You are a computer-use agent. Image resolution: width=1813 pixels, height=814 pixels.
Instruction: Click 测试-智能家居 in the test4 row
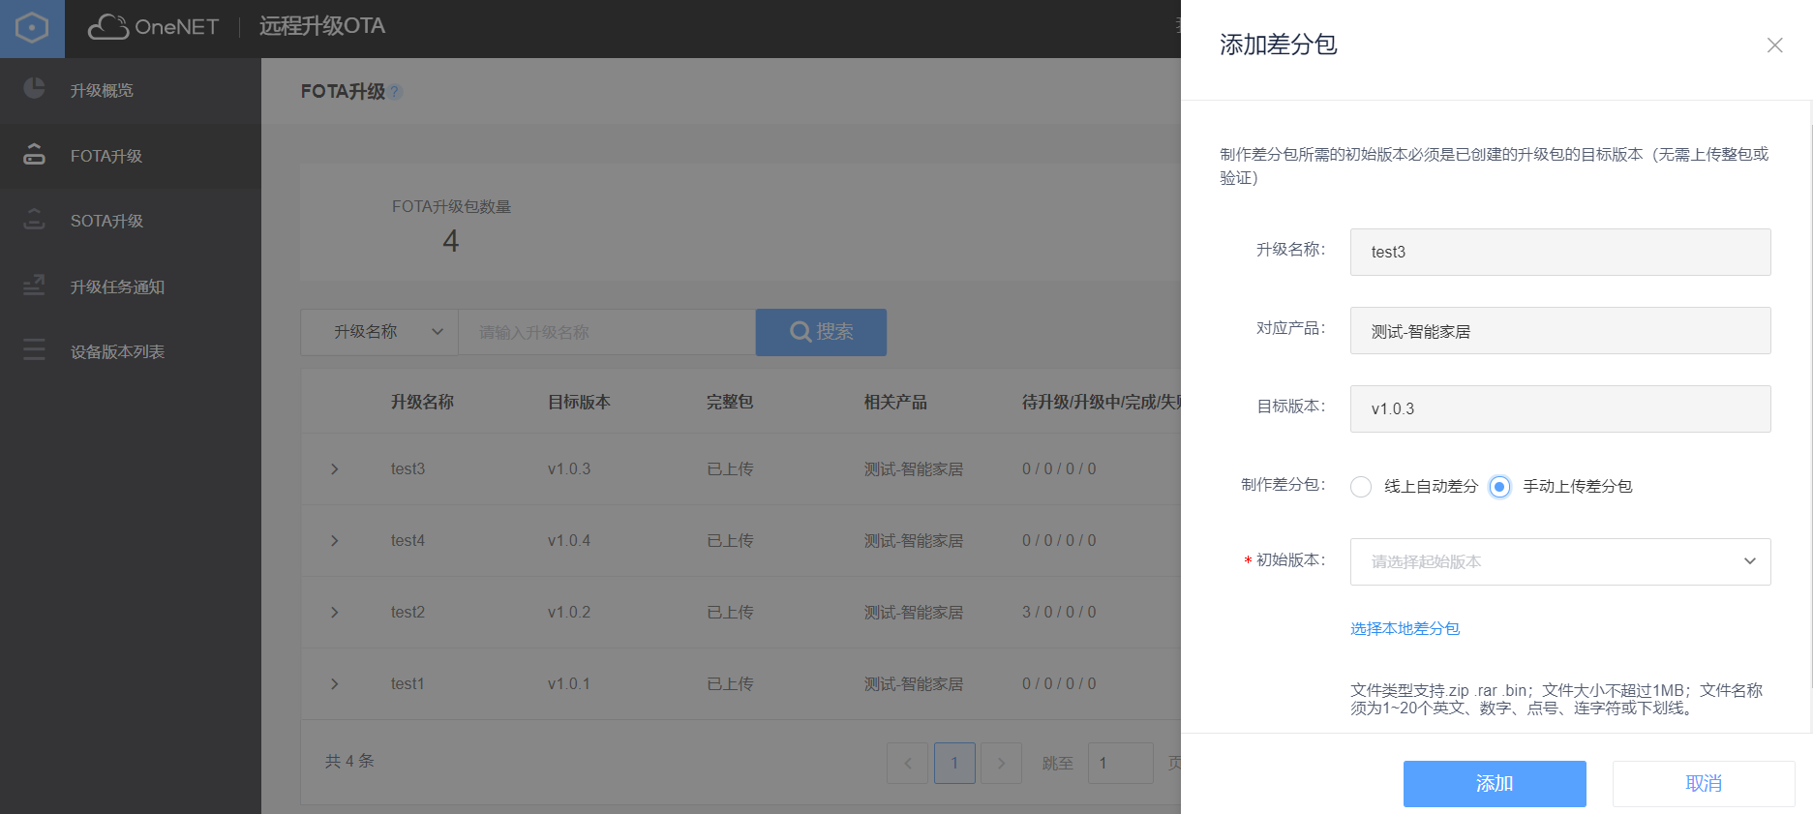[x=914, y=541]
